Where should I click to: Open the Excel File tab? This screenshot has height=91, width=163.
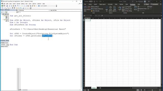tap(85, 4)
